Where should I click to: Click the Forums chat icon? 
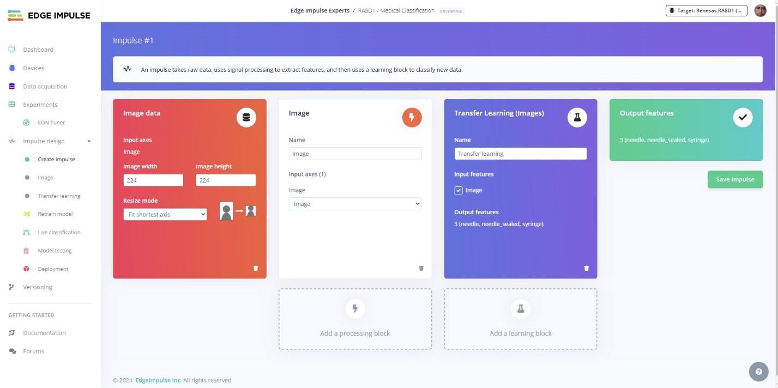[x=12, y=351]
